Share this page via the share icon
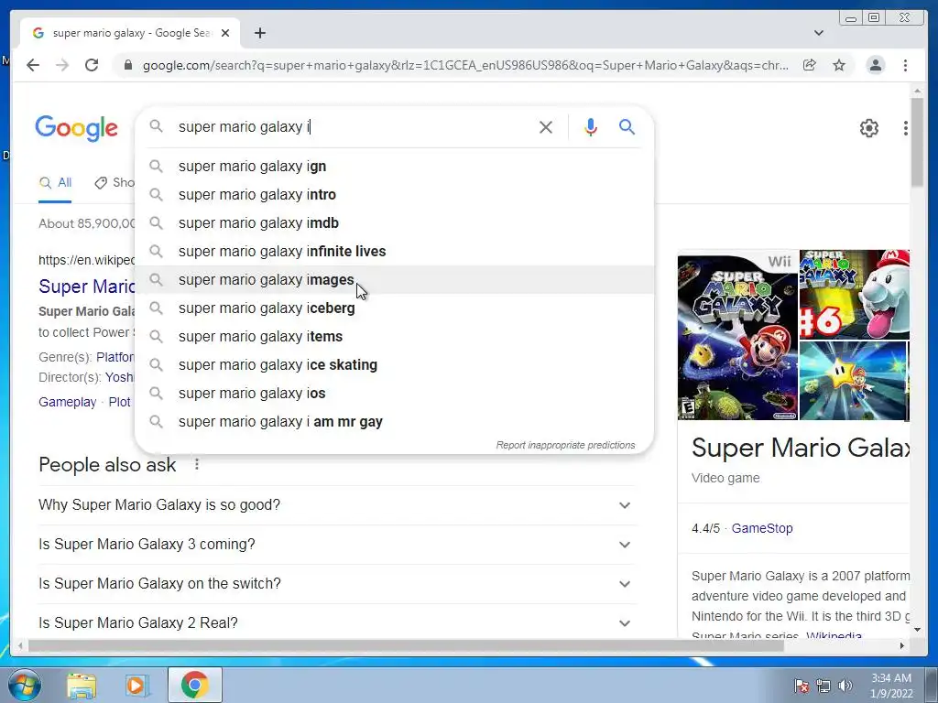 coord(810,65)
